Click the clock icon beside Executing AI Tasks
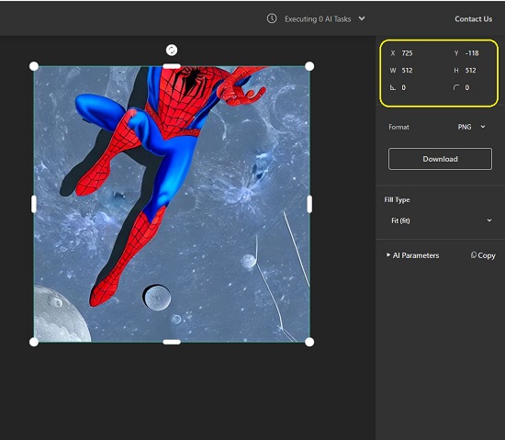Viewport: 505px width, 440px height. pyautogui.click(x=272, y=18)
